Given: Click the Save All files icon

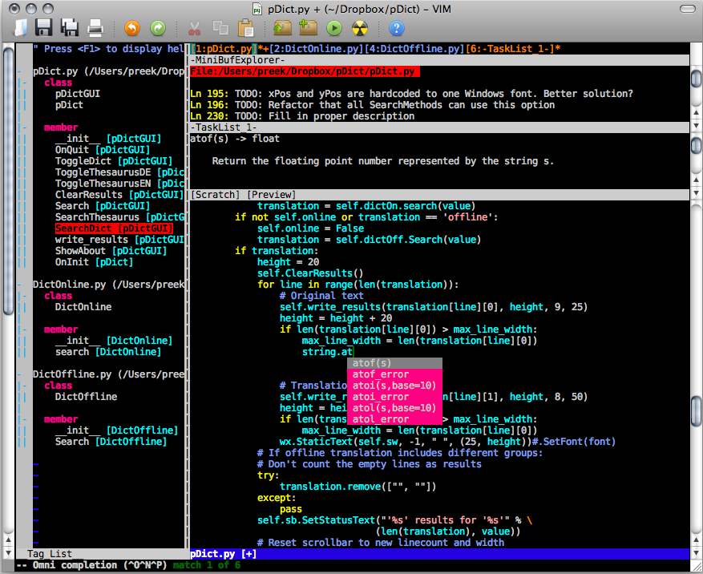Looking at the screenshot, I should [x=70, y=29].
